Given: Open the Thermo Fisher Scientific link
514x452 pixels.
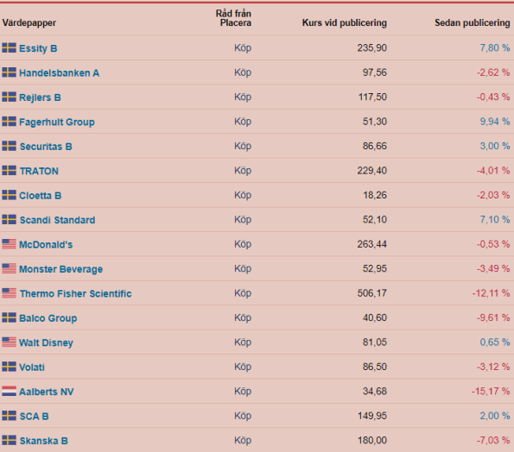Looking at the screenshot, I should point(76,293).
